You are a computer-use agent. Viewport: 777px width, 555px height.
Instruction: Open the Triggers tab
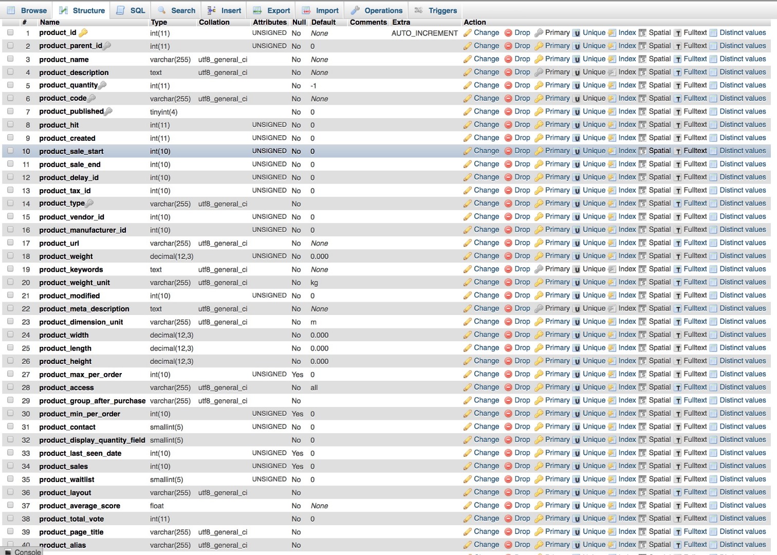pyautogui.click(x=435, y=10)
